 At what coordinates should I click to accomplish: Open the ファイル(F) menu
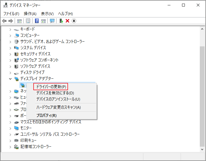11,14
